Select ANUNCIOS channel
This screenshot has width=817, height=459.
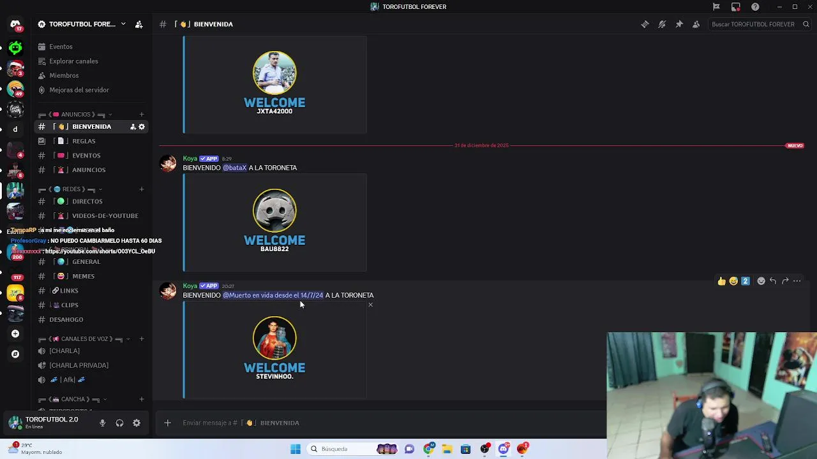point(92,170)
